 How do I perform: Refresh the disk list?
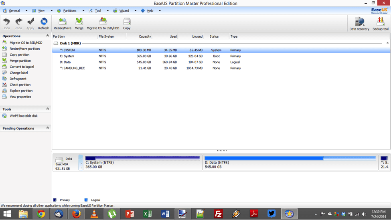click(x=44, y=24)
